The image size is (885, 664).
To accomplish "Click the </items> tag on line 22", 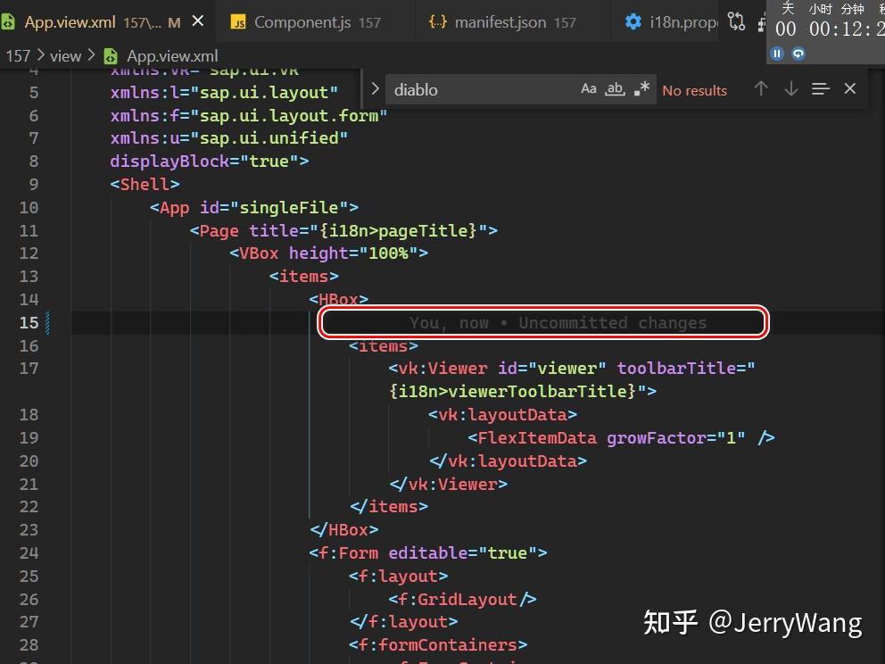I will [388, 506].
